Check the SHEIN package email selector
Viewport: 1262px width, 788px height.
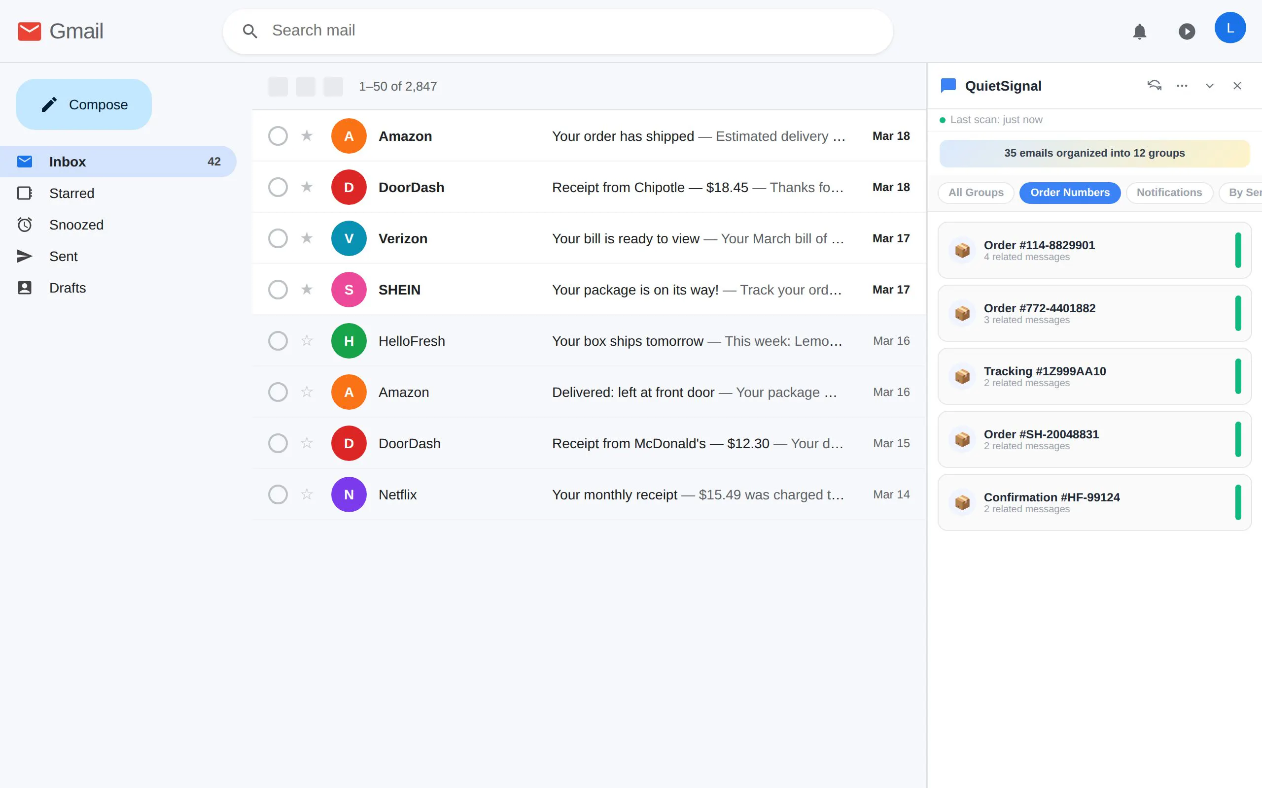(278, 290)
